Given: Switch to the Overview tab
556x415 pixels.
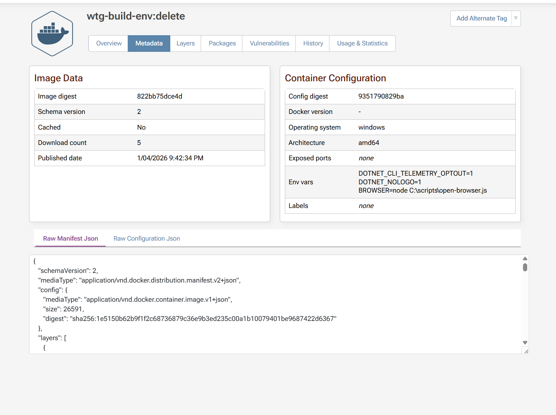Looking at the screenshot, I should pos(109,44).
